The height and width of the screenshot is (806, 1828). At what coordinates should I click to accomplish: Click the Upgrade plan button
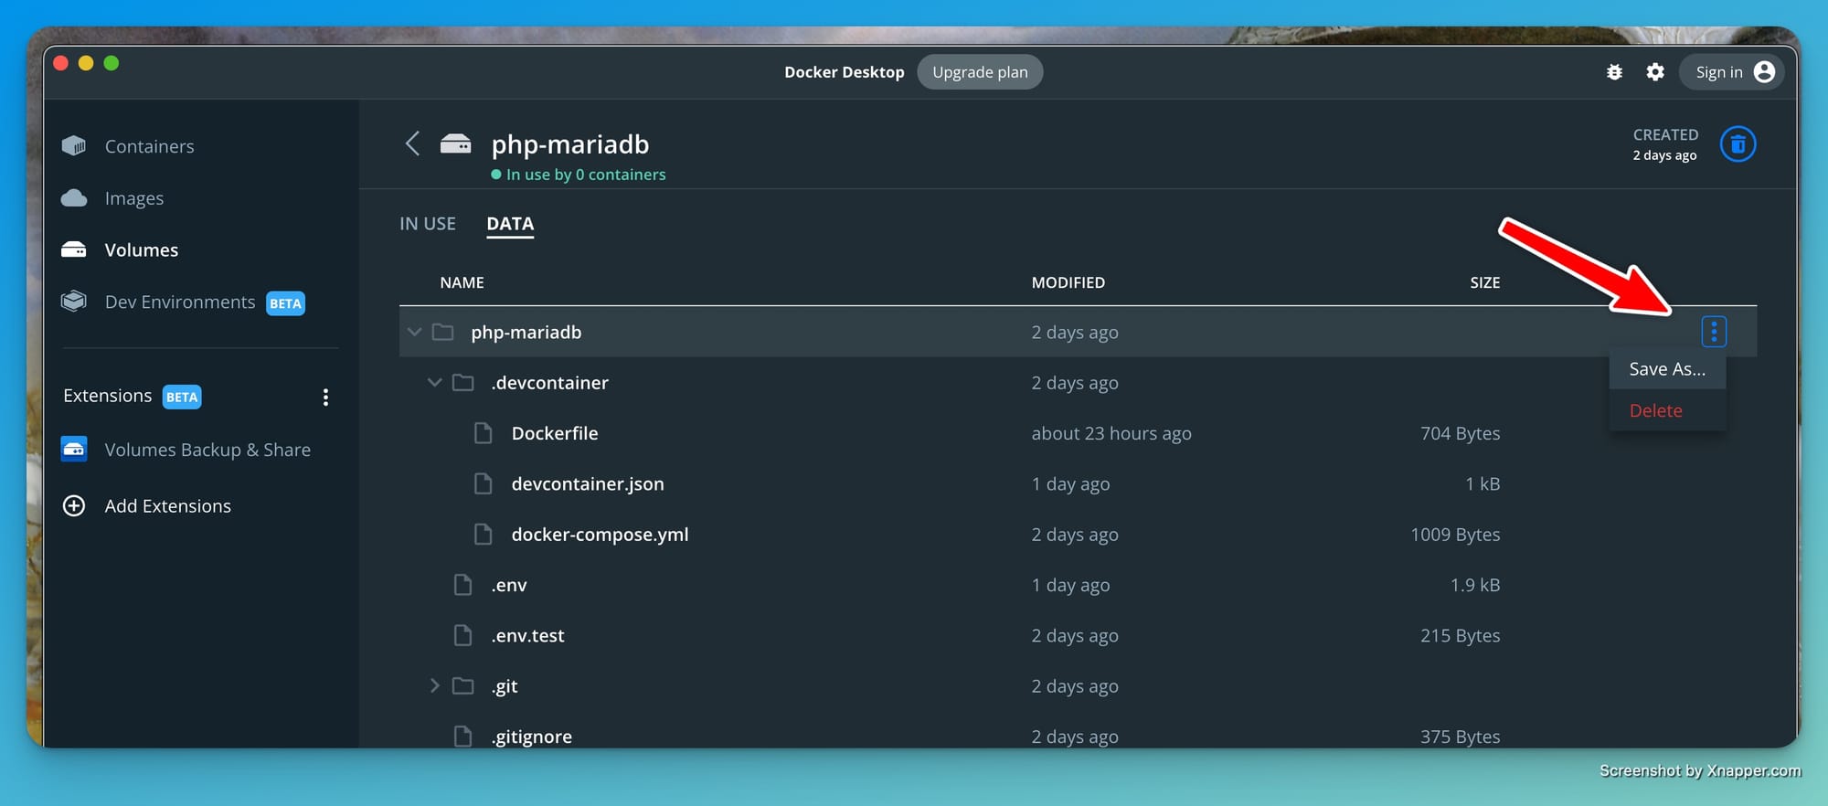tap(980, 72)
